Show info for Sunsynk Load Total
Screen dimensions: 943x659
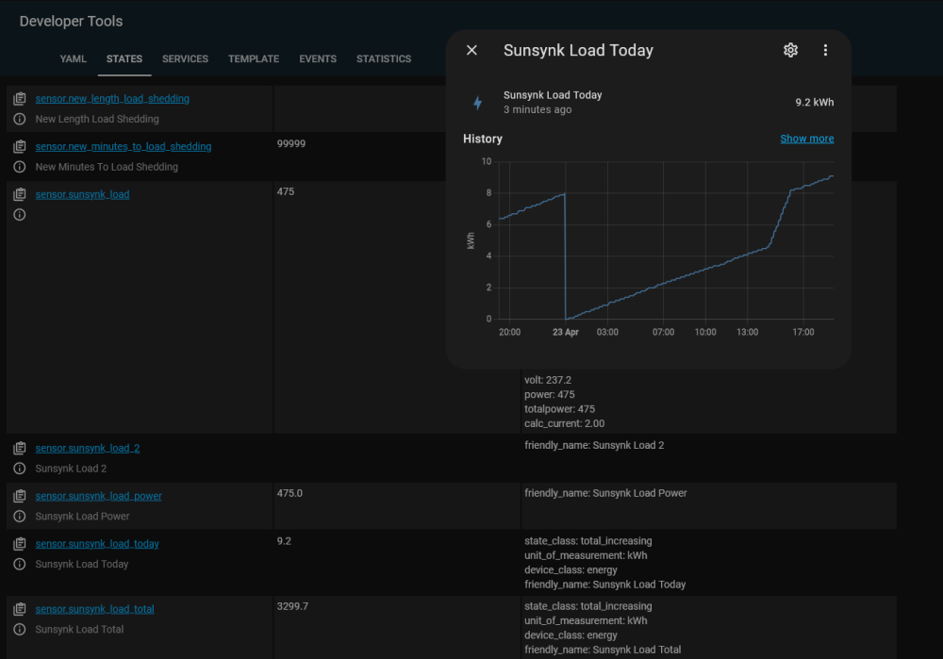click(20, 630)
